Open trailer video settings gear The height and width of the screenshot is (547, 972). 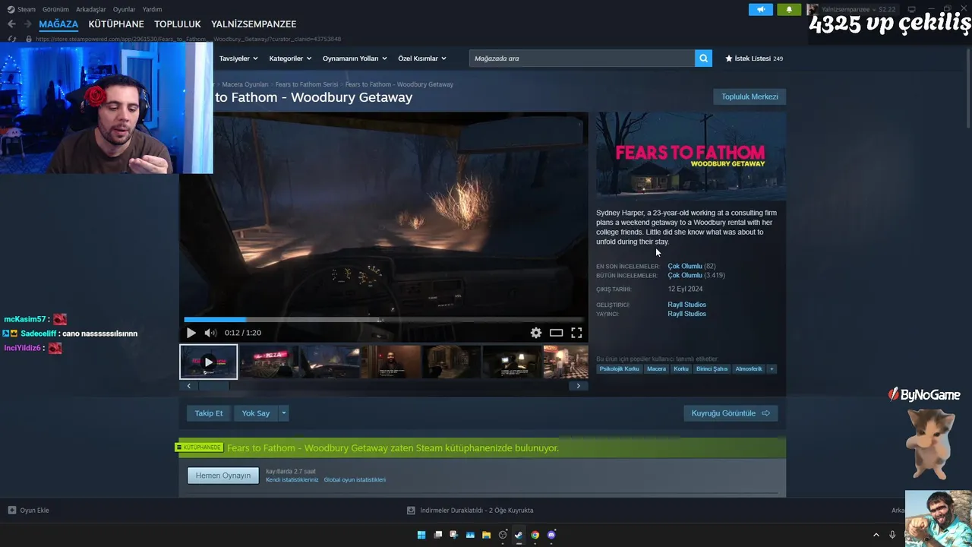click(x=536, y=333)
